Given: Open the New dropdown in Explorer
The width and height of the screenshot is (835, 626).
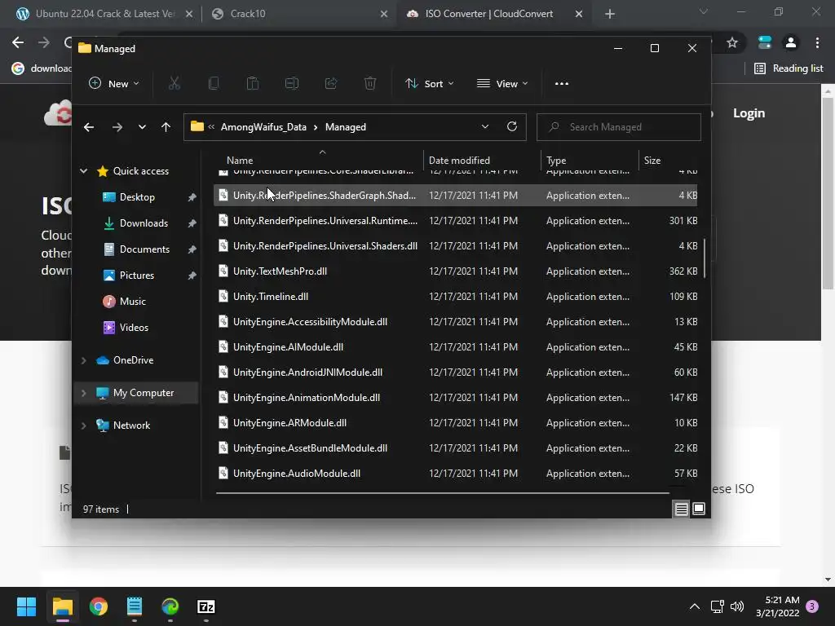Looking at the screenshot, I should point(114,84).
